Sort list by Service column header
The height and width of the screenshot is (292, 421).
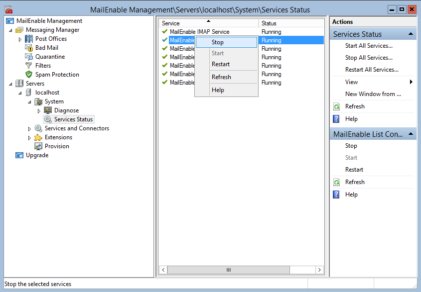click(x=209, y=23)
